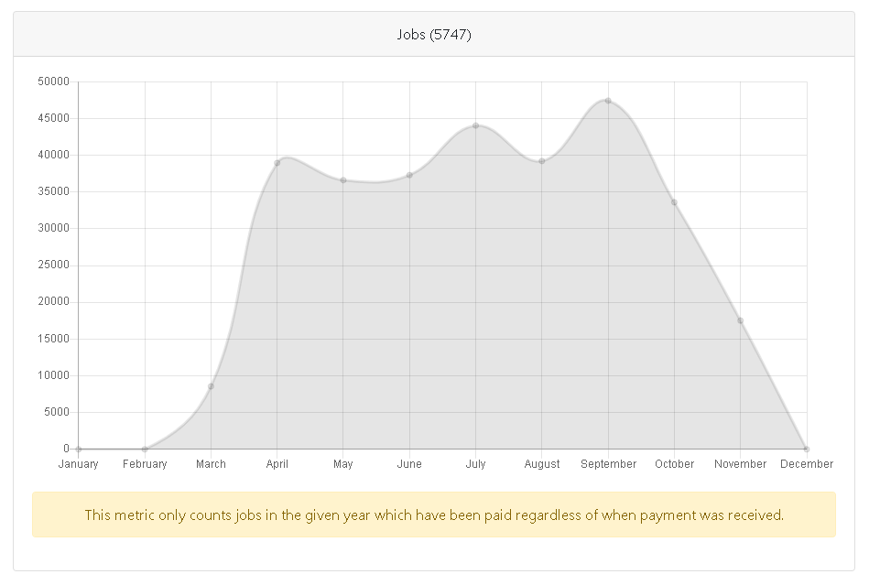The image size is (869, 585).
Task: Click the November data point
Action: pos(740,320)
